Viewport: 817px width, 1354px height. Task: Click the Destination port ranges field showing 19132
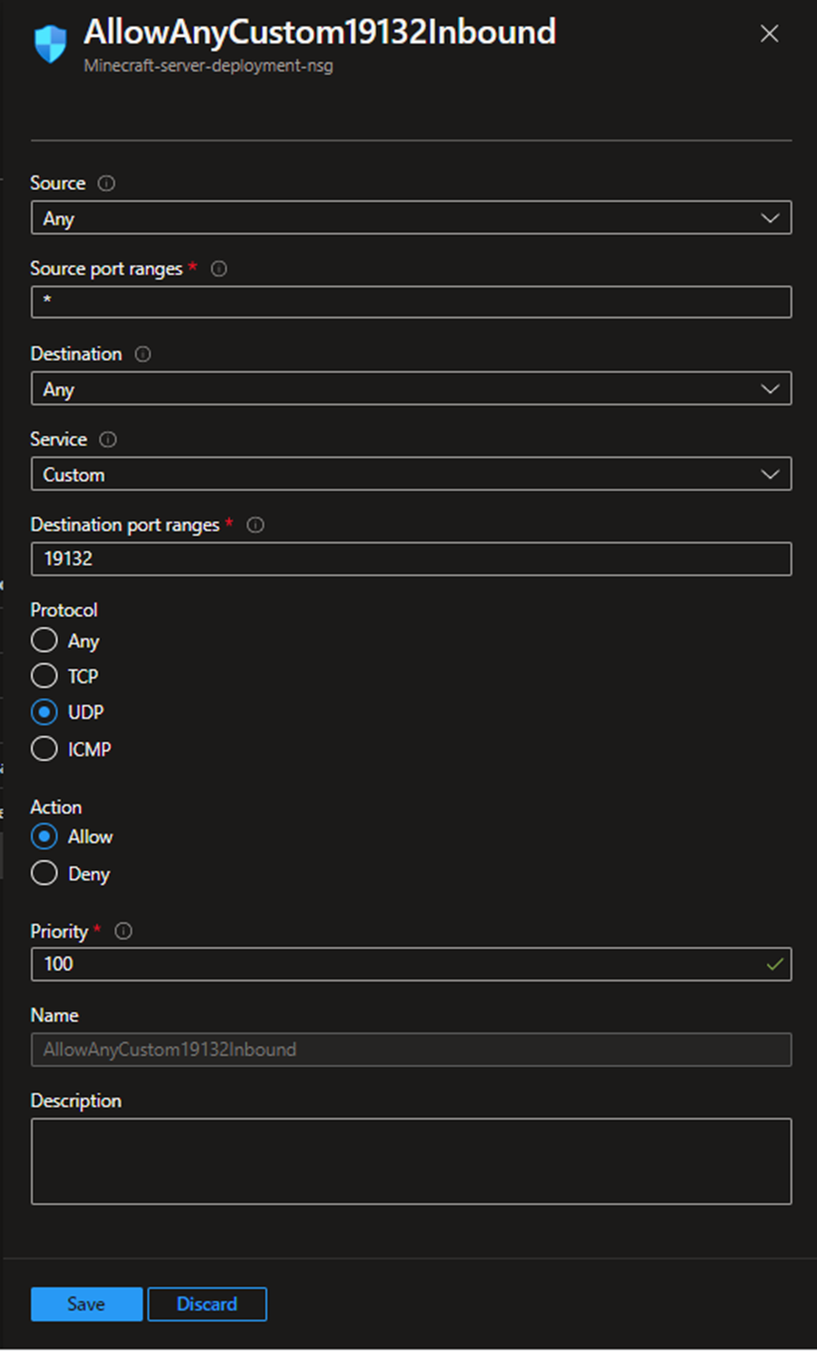coord(411,559)
